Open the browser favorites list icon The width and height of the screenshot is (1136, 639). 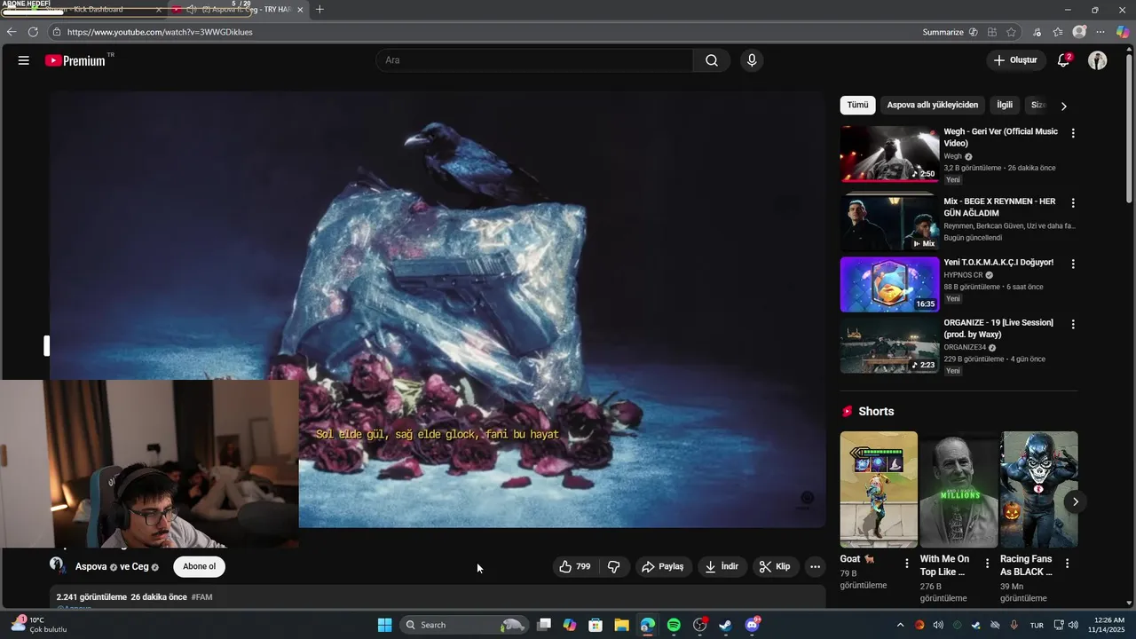pos(1058,32)
